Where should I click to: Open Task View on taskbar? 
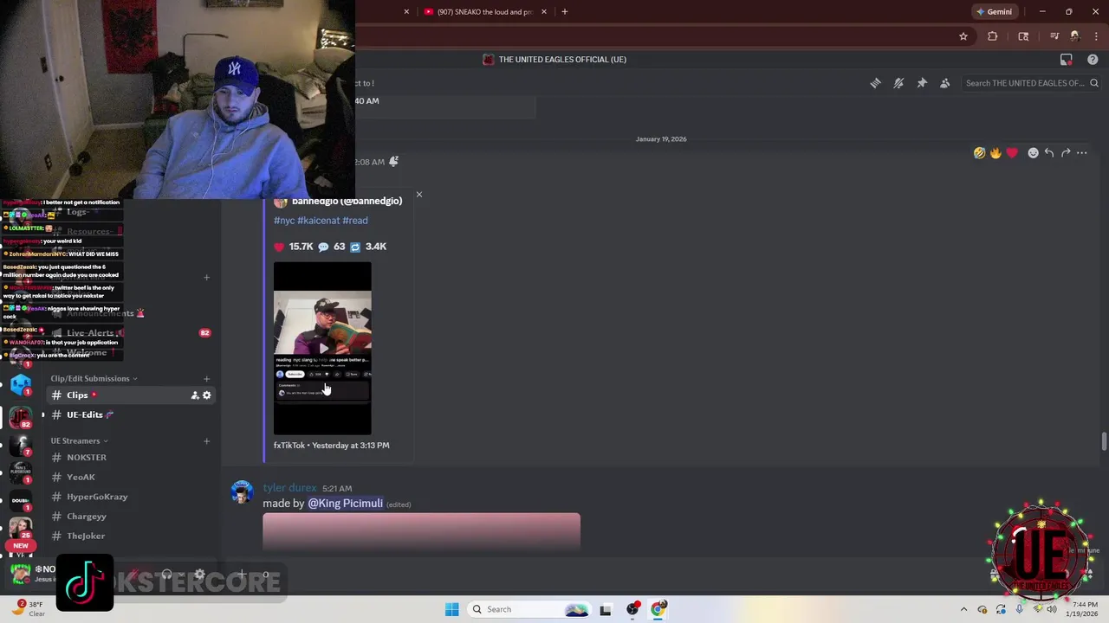pyautogui.click(x=605, y=609)
